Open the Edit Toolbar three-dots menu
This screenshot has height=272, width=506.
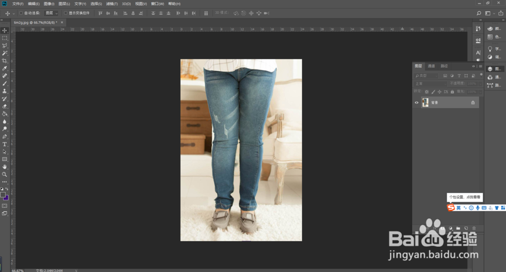point(5,182)
